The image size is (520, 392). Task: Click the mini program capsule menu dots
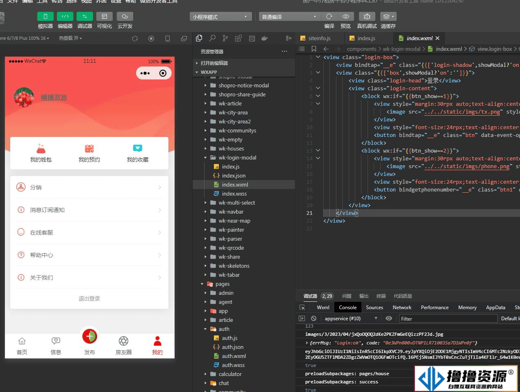pos(145,73)
